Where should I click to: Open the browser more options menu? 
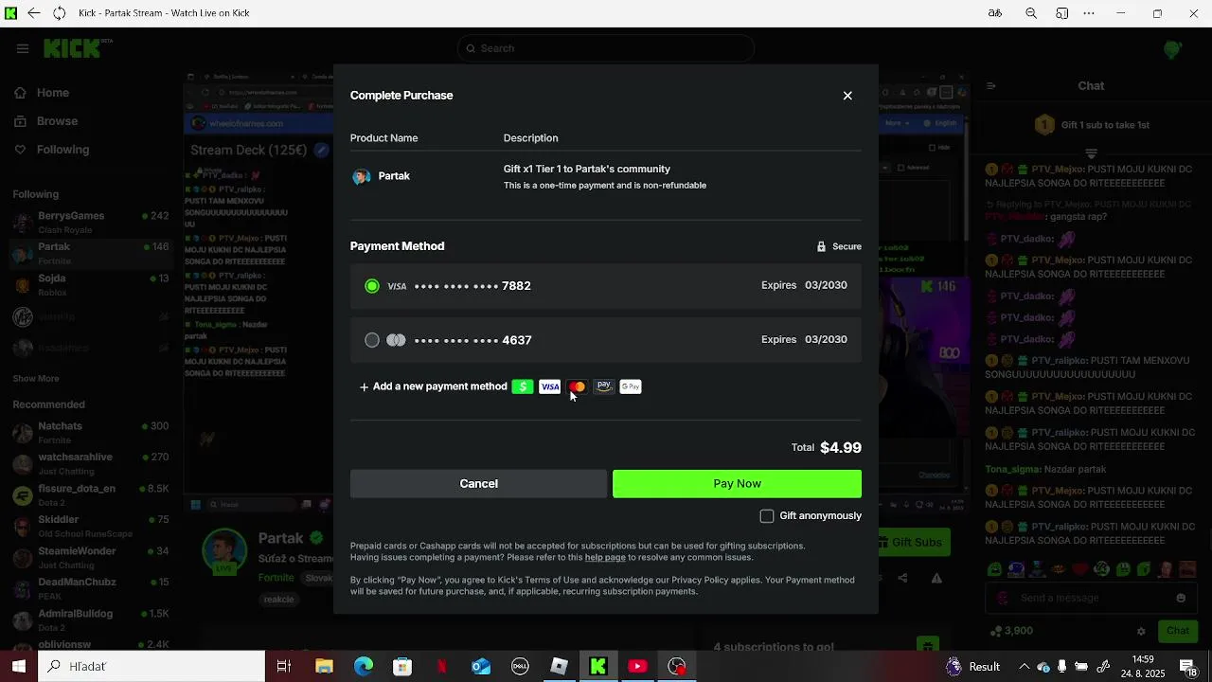click(1090, 13)
